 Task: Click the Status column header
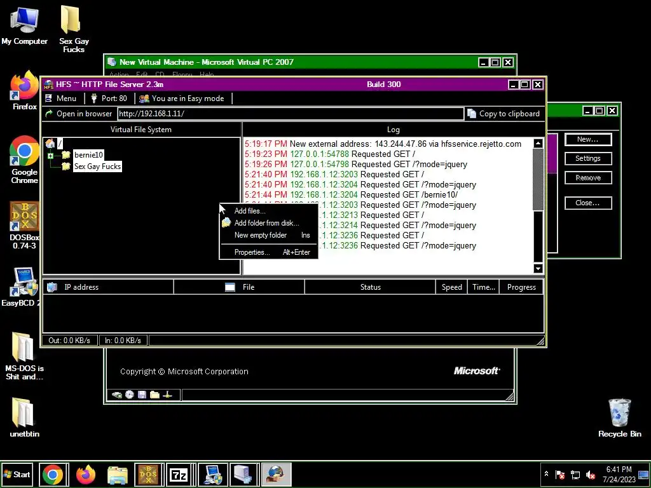click(x=371, y=287)
